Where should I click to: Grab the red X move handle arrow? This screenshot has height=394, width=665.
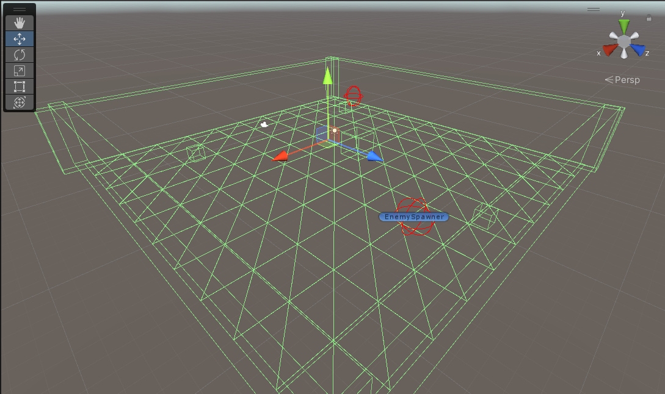pos(280,157)
